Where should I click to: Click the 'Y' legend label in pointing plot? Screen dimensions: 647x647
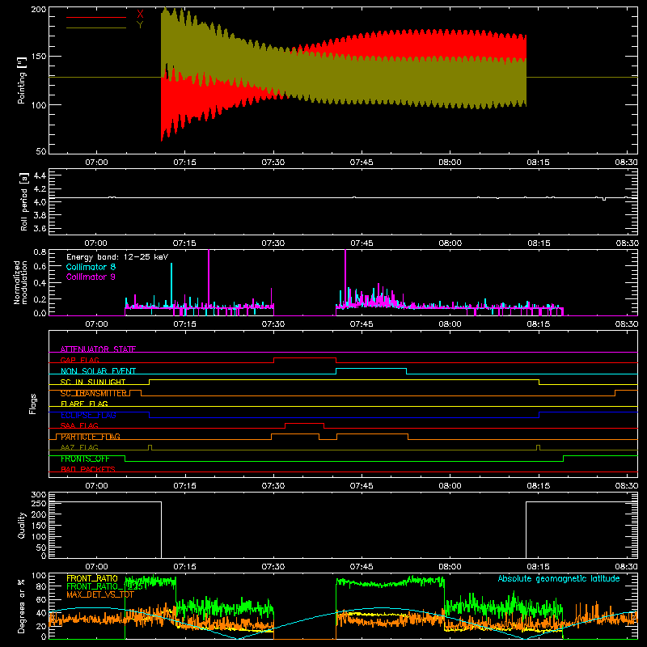click(x=140, y=25)
